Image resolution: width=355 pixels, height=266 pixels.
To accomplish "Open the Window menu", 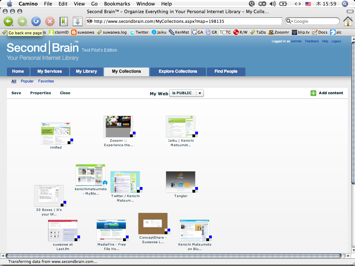I will pyautogui.click(x=146, y=3).
